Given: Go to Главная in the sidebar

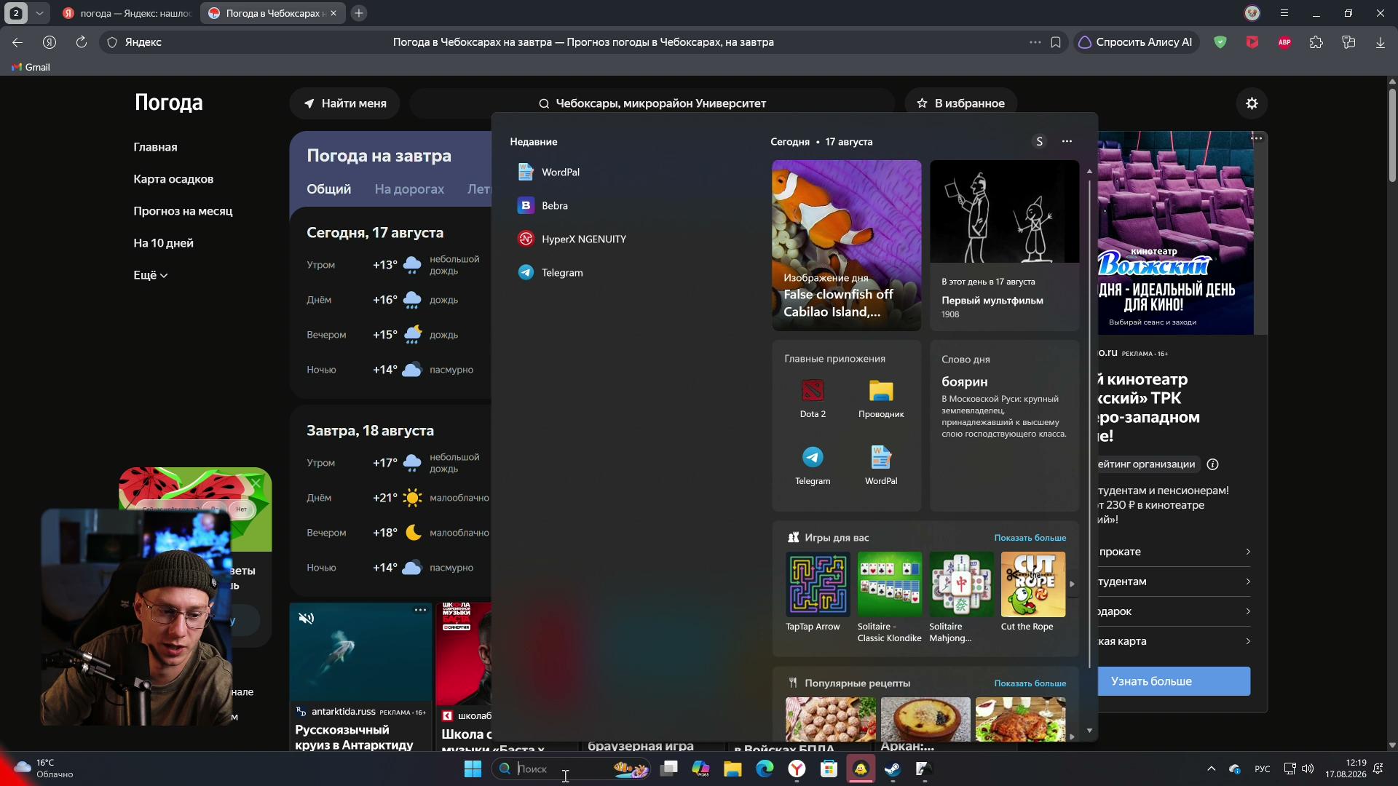Looking at the screenshot, I should pyautogui.click(x=155, y=147).
